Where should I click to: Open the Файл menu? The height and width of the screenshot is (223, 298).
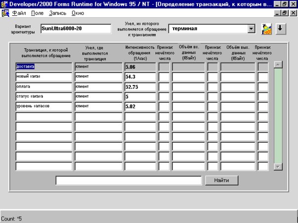(x=19, y=13)
